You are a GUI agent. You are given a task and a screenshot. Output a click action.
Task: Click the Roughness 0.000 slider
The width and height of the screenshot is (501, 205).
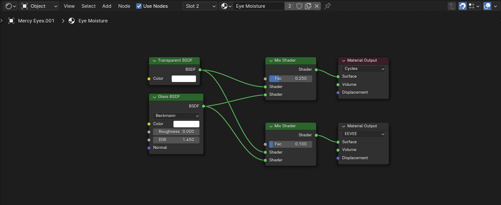(x=176, y=132)
